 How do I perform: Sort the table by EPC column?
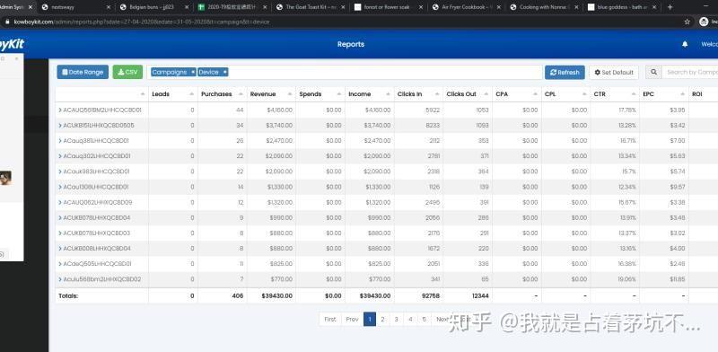[x=664, y=94]
